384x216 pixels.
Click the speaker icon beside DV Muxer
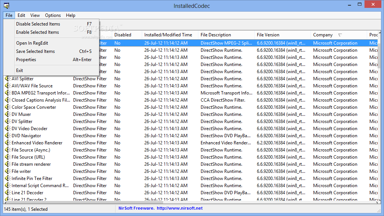[x=7, y=114]
